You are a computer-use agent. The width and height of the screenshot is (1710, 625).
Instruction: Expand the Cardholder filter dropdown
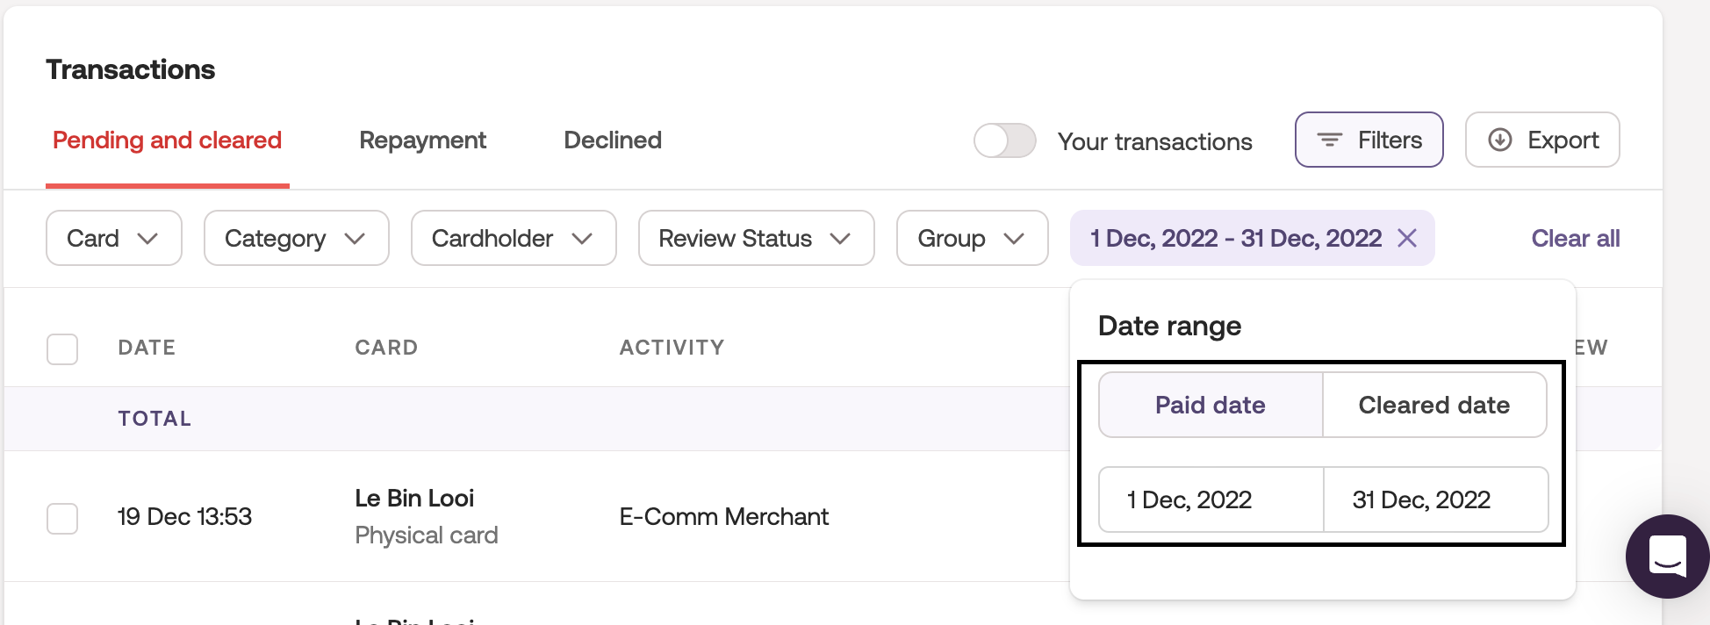tap(513, 238)
